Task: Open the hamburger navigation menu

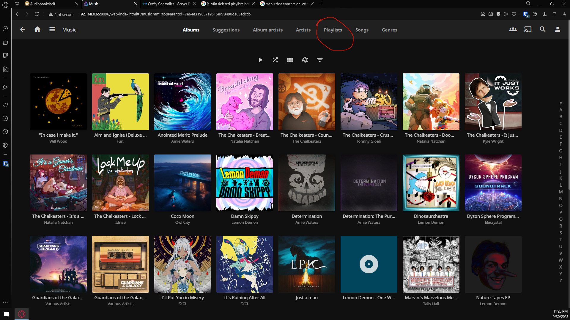Action: 52,29
